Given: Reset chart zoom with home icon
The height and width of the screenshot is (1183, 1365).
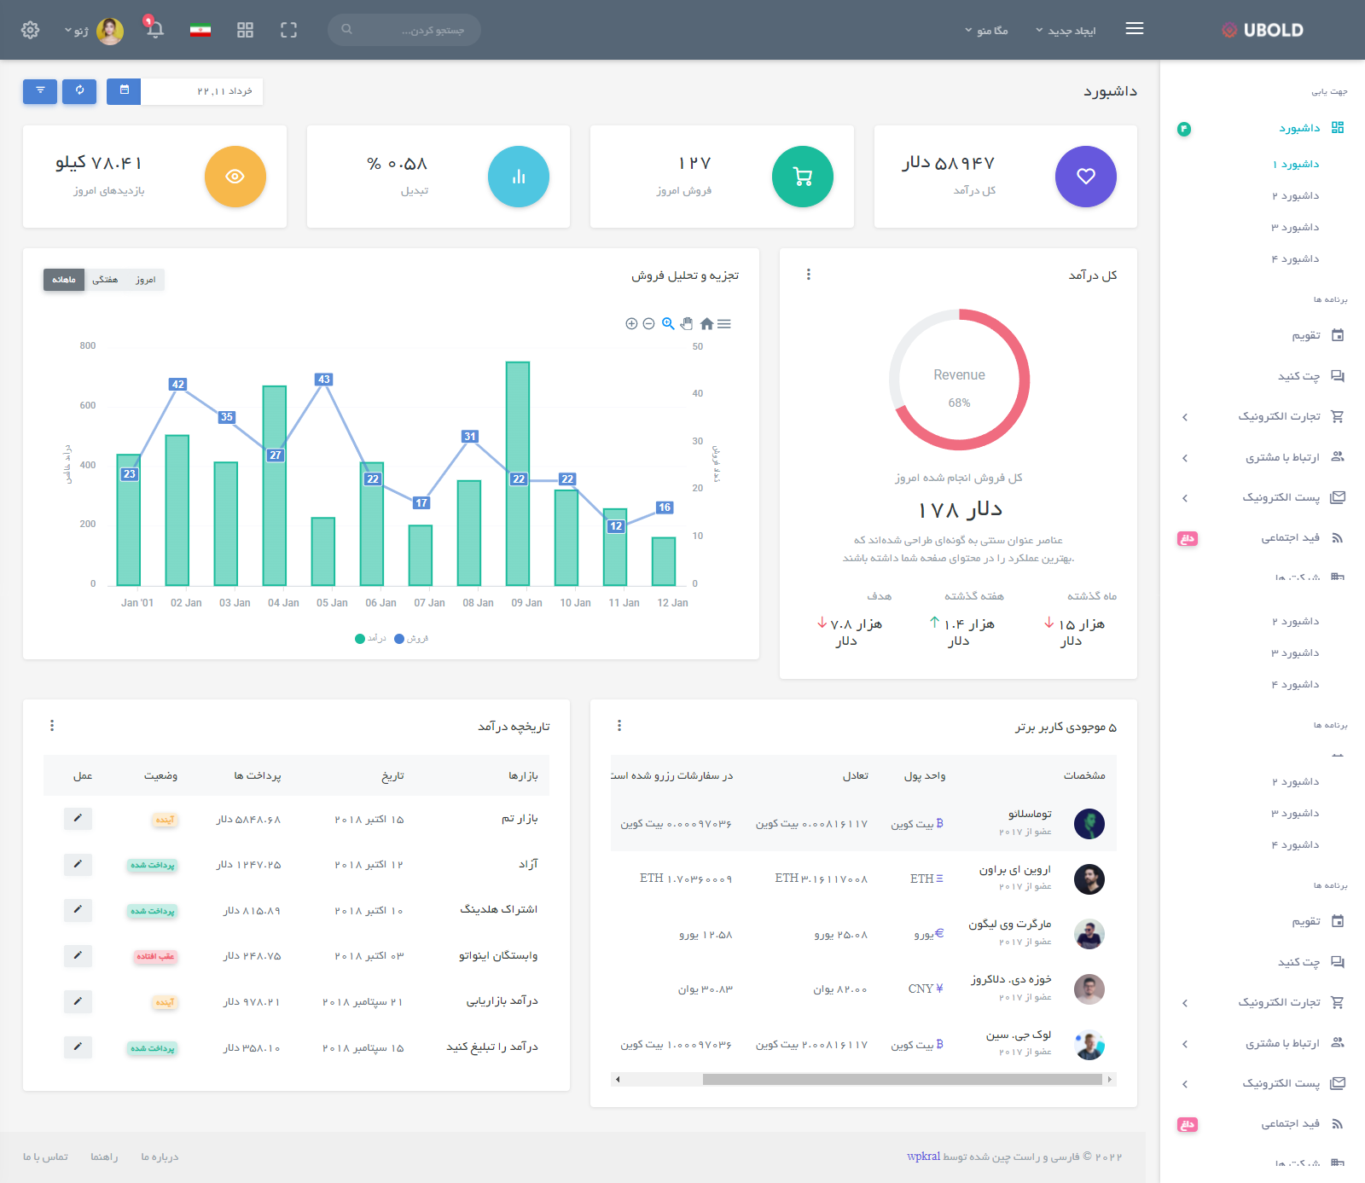Looking at the screenshot, I should point(706,324).
